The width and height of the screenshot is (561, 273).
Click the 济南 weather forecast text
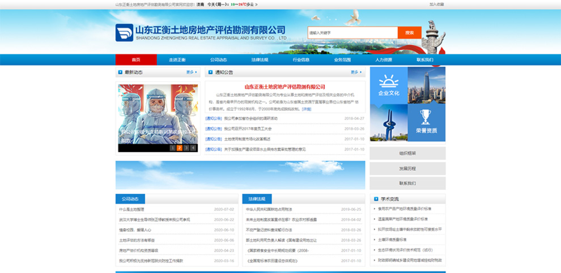(x=227, y=5)
